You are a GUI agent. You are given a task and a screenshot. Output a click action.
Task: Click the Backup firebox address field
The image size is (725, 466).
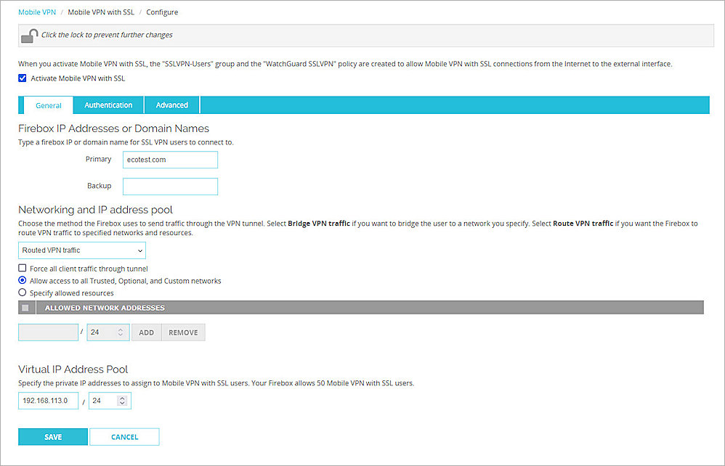pyautogui.click(x=170, y=186)
